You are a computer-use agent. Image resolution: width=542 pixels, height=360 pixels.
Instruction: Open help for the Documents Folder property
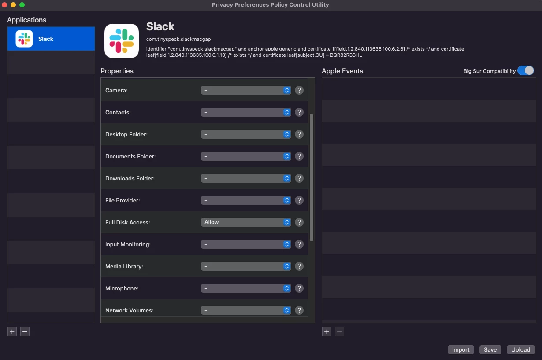(x=299, y=156)
